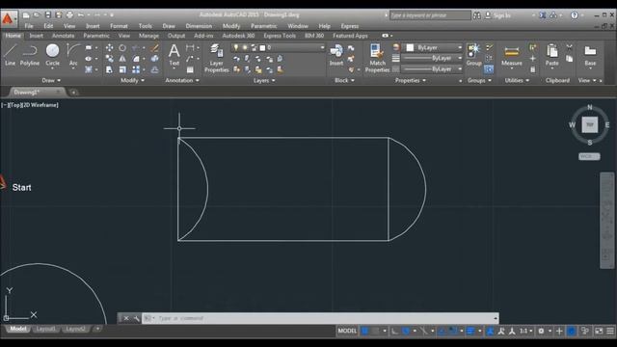Click the MODEL status bar button
The height and width of the screenshot is (347, 617).
(x=347, y=331)
